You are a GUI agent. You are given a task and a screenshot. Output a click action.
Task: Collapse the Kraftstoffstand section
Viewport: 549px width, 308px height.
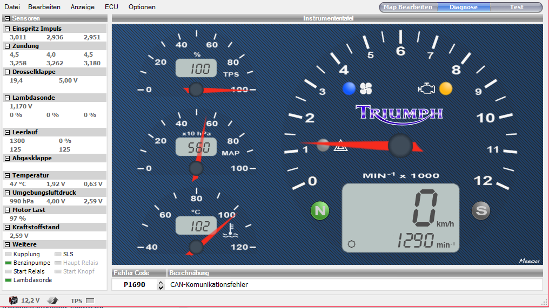tap(8, 228)
